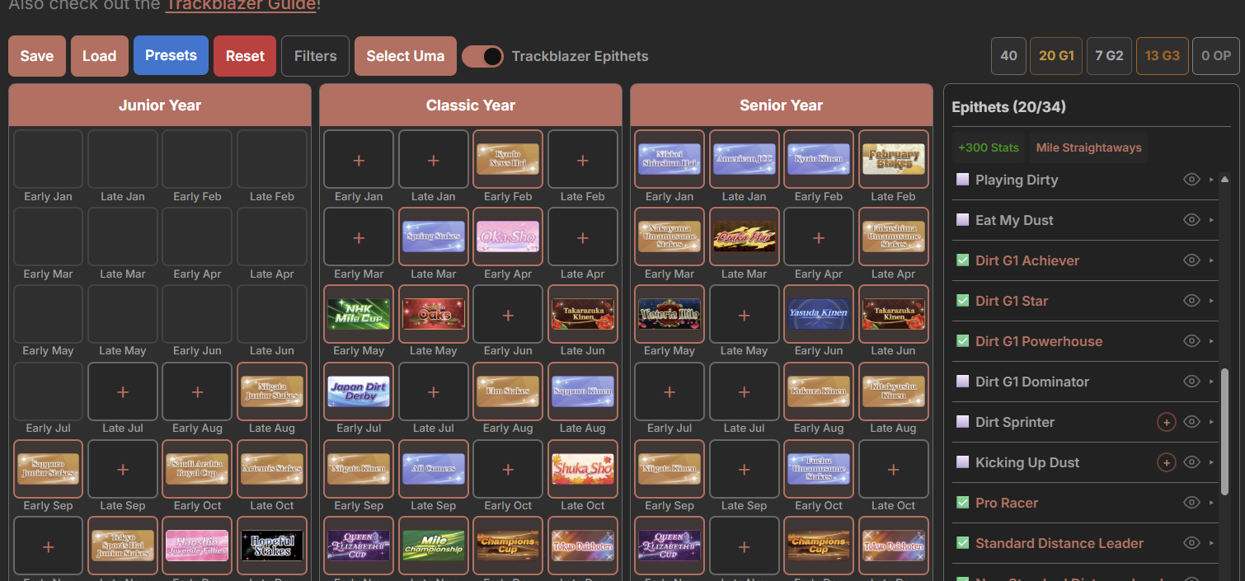1245x581 pixels.
Task: Uncheck the Dirt G1 Star checkbox
Action: (x=962, y=301)
